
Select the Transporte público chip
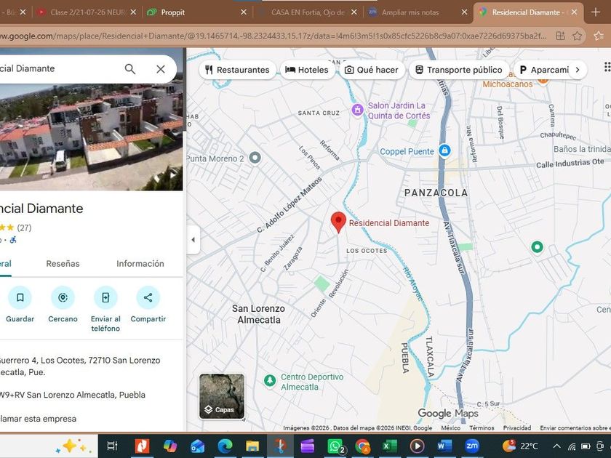tap(459, 70)
